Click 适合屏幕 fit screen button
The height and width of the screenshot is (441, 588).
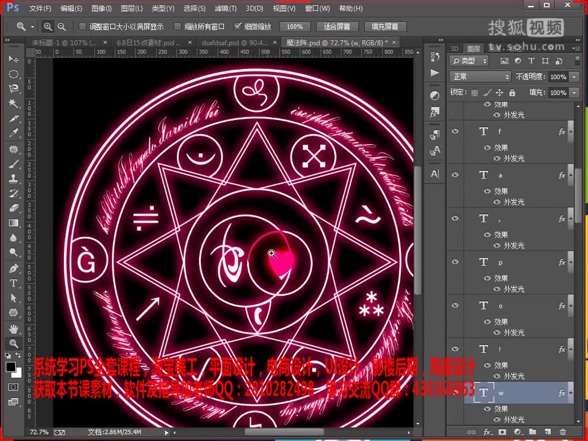click(x=337, y=27)
